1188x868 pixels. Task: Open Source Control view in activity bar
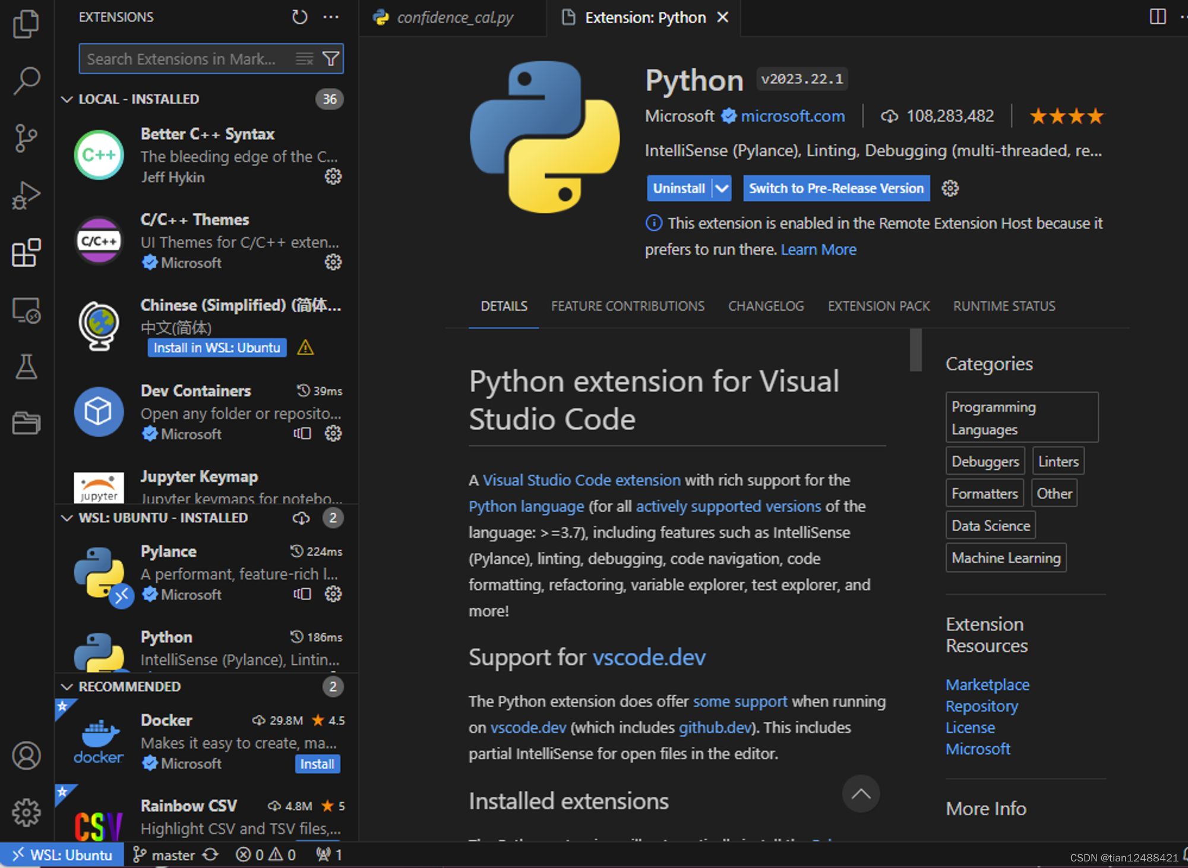(26, 138)
